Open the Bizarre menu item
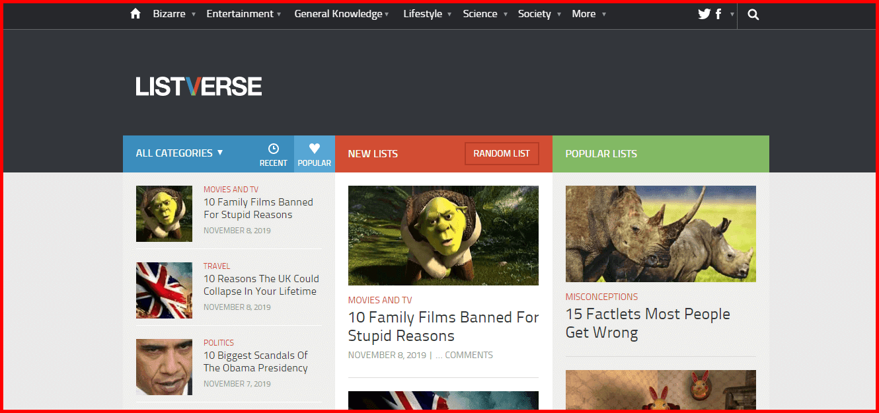 tap(169, 14)
